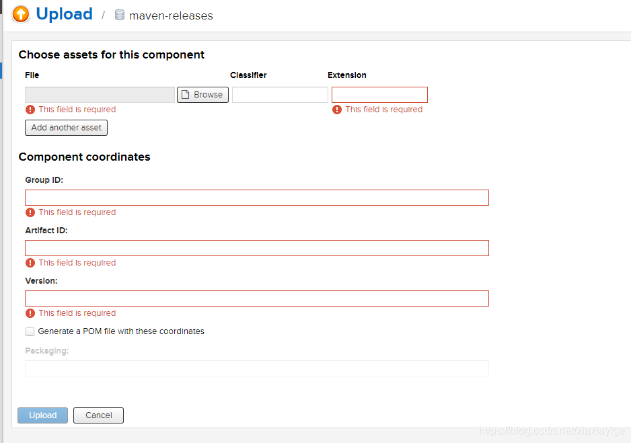Click the Artifact ID text box
This screenshot has width=631, height=443.
tap(257, 248)
